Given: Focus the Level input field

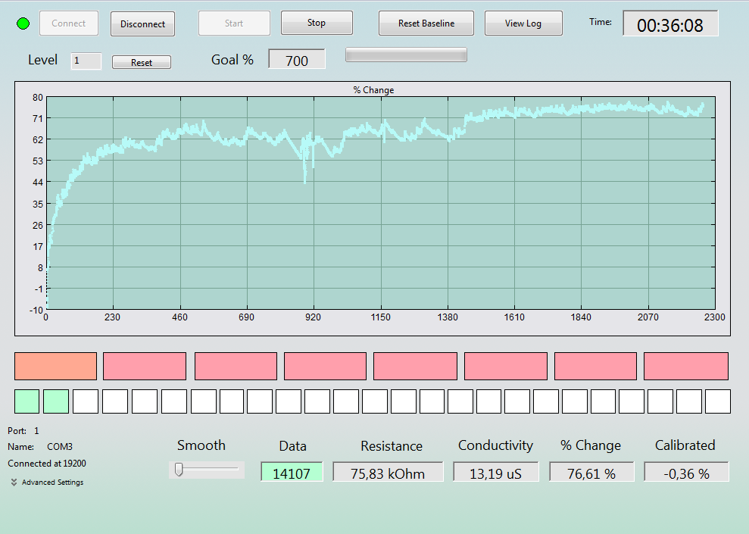Looking at the screenshot, I should pyautogui.click(x=86, y=61).
